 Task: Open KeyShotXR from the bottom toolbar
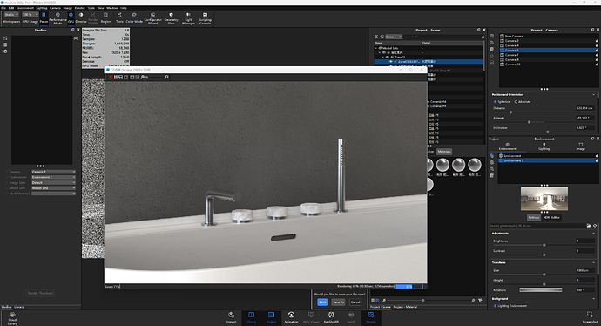[x=331, y=317]
